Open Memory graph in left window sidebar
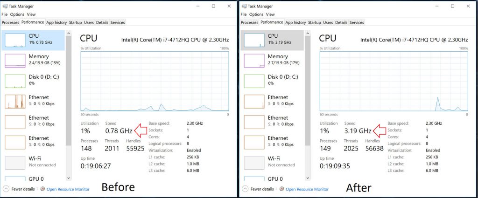Screen dimensions: 478x198 pos(15,61)
